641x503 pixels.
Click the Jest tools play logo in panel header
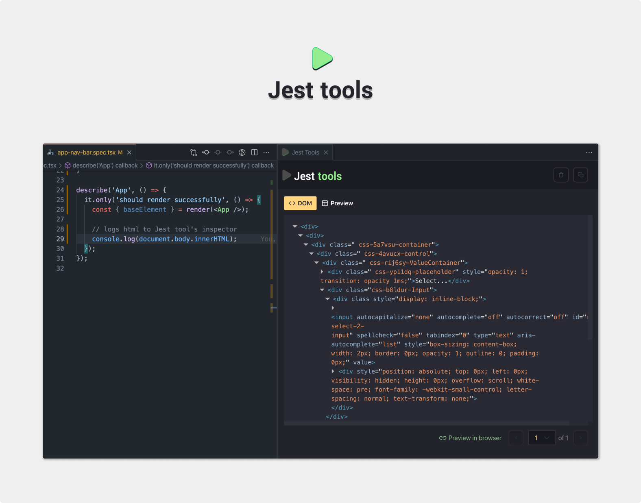click(x=287, y=175)
